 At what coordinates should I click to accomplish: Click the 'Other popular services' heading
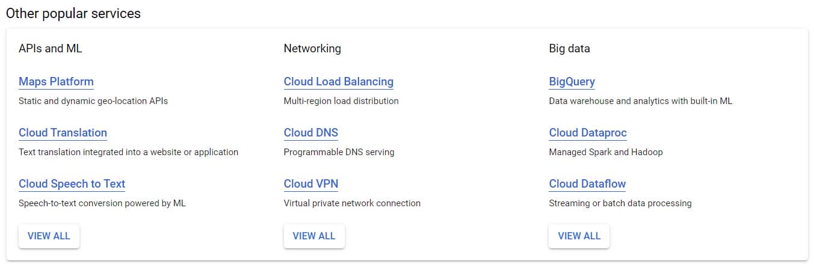(73, 13)
